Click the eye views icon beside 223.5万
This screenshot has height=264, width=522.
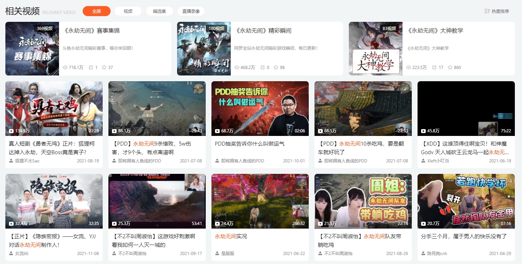coord(409,67)
